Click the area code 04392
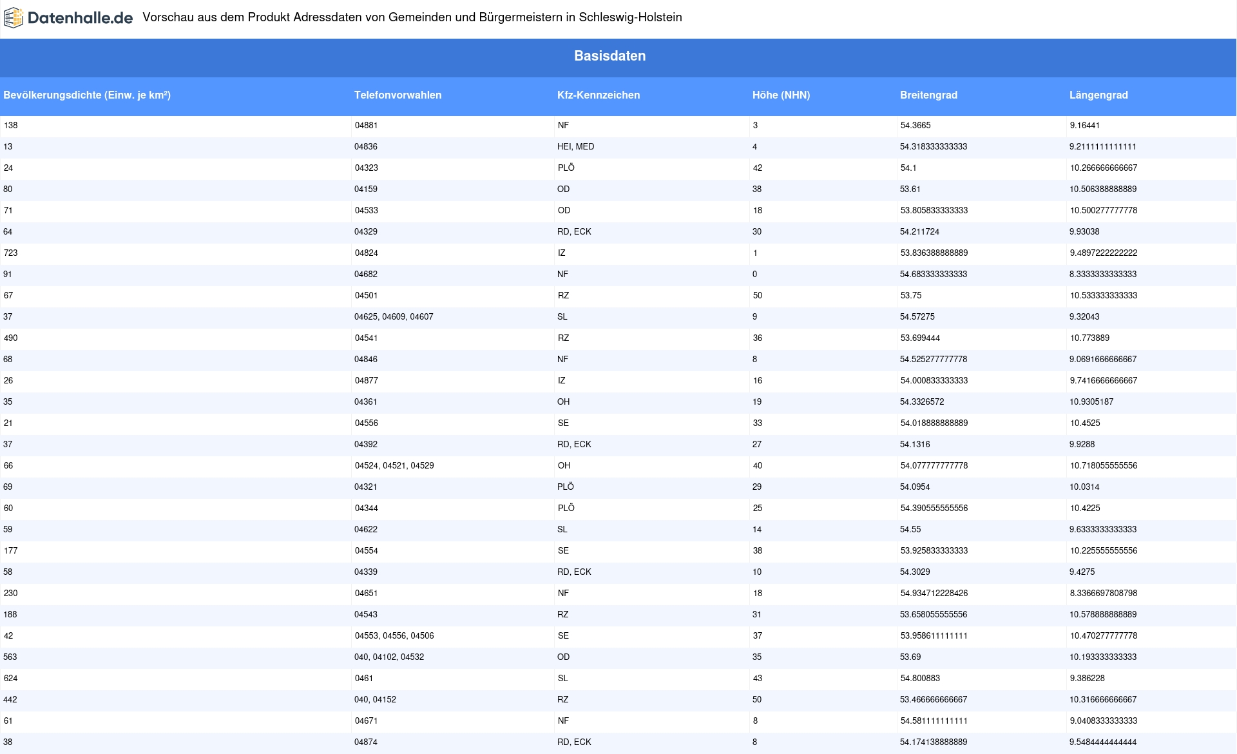The width and height of the screenshot is (1237, 754). point(366,445)
